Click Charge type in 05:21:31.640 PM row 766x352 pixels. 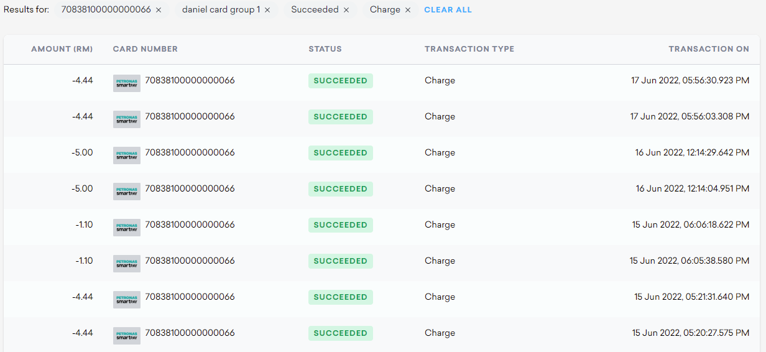tap(440, 297)
